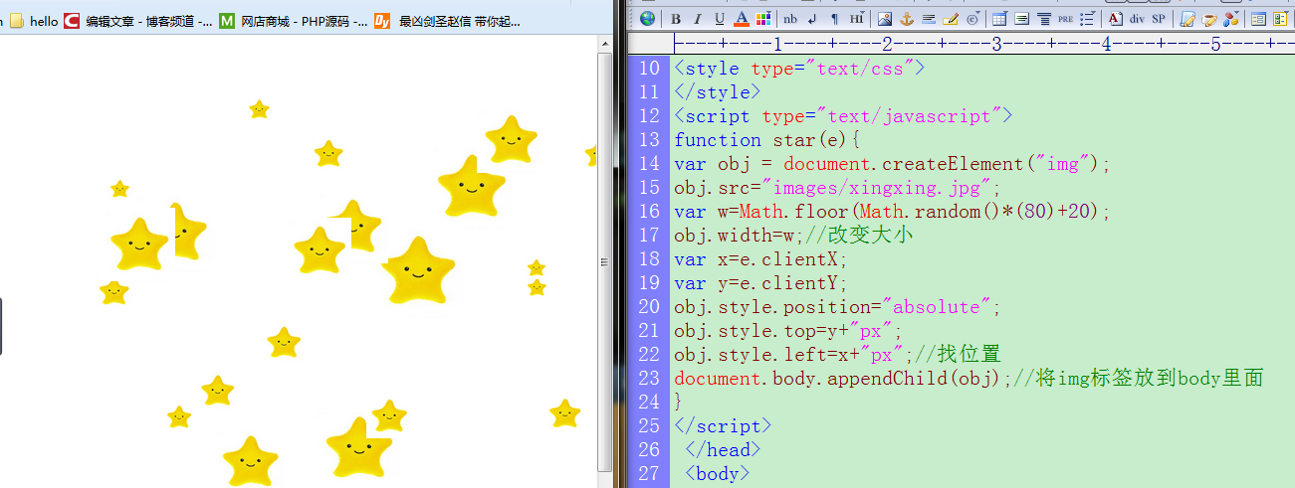This screenshot has width=1295, height=488.
Task: Center text with the centered lines icon
Action: pyautogui.click(x=1043, y=18)
